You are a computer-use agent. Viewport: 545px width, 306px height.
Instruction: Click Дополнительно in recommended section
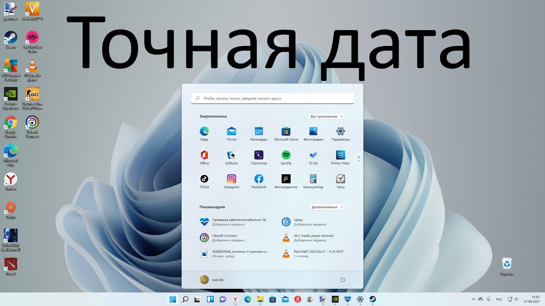click(x=327, y=207)
